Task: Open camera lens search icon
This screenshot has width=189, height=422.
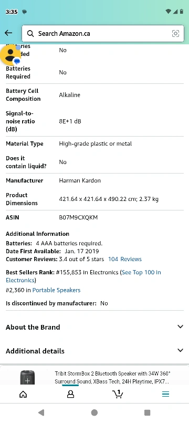Action: pyautogui.click(x=175, y=33)
